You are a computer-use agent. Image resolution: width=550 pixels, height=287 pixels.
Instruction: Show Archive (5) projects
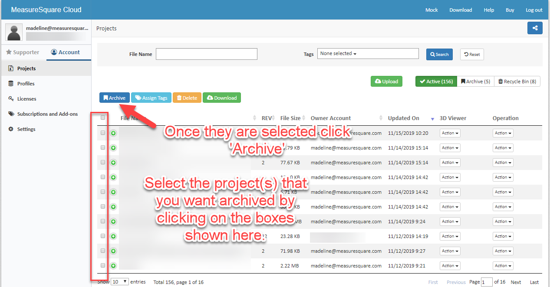475,82
